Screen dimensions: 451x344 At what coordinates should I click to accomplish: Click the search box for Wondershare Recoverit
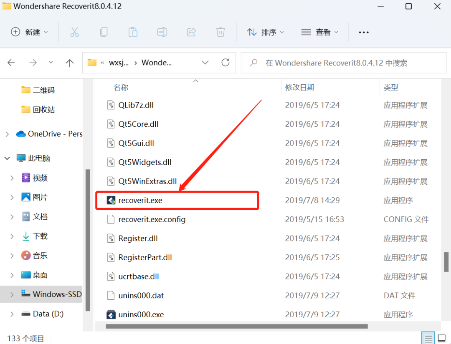pyautogui.click(x=343, y=63)
